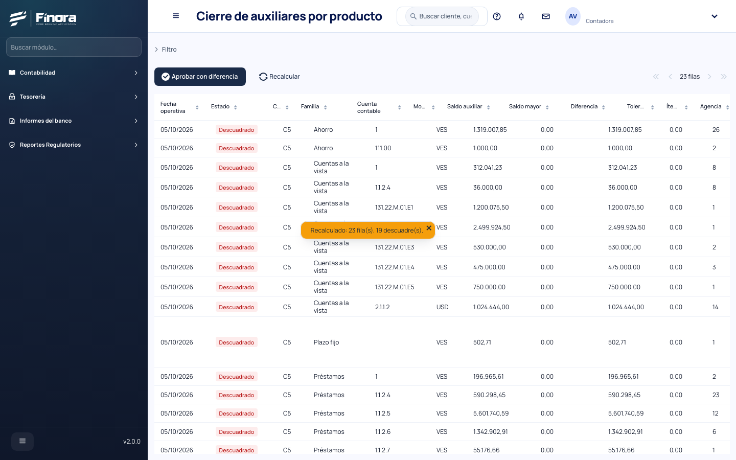Click the v2.0.0 version label
Image resolution: width=736 pixels, height=460 pixels.
[132, 442]
